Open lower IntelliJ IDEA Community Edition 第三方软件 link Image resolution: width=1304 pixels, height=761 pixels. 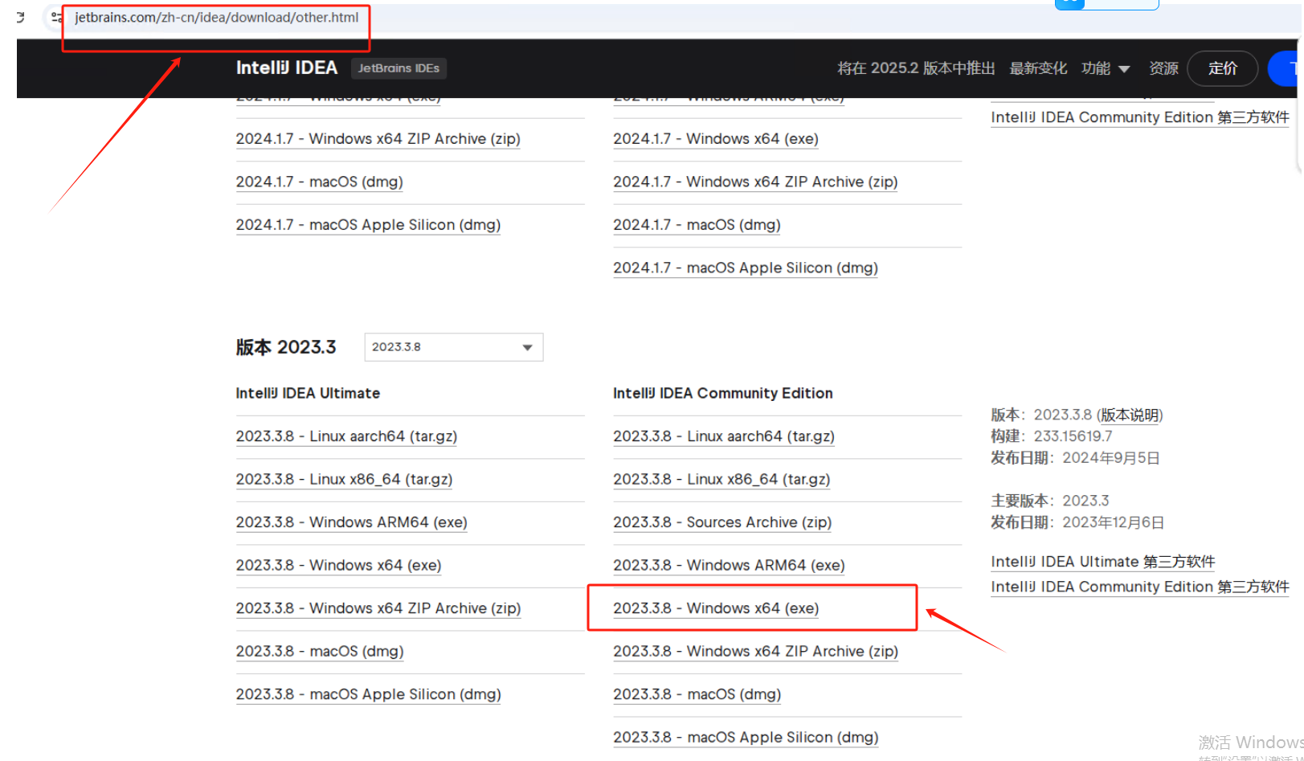coord(1139,587)
